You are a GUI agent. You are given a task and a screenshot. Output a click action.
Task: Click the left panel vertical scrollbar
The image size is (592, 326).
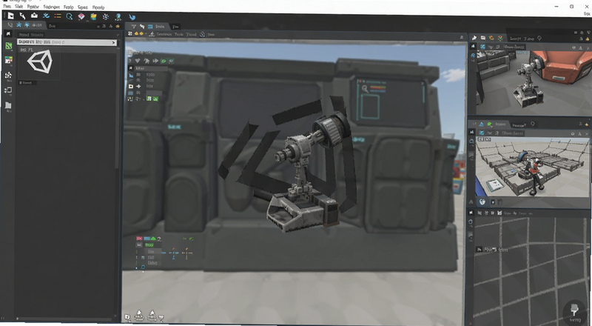click(x=117, y=107)
